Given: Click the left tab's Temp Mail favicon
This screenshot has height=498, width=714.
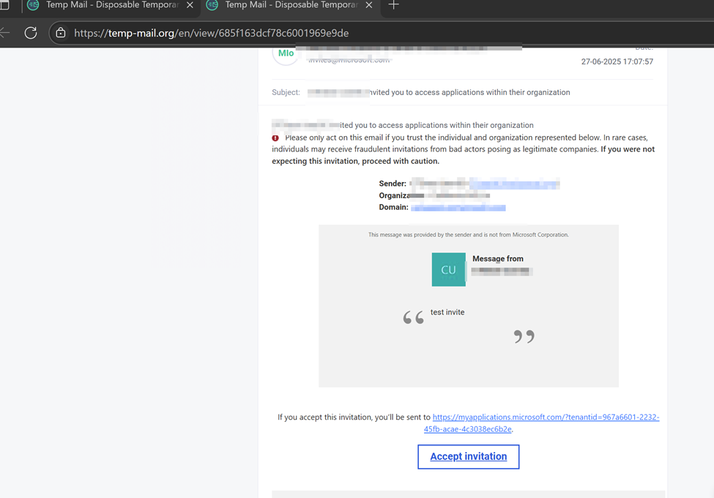Looking at the screenshot, I should [33, 5].
